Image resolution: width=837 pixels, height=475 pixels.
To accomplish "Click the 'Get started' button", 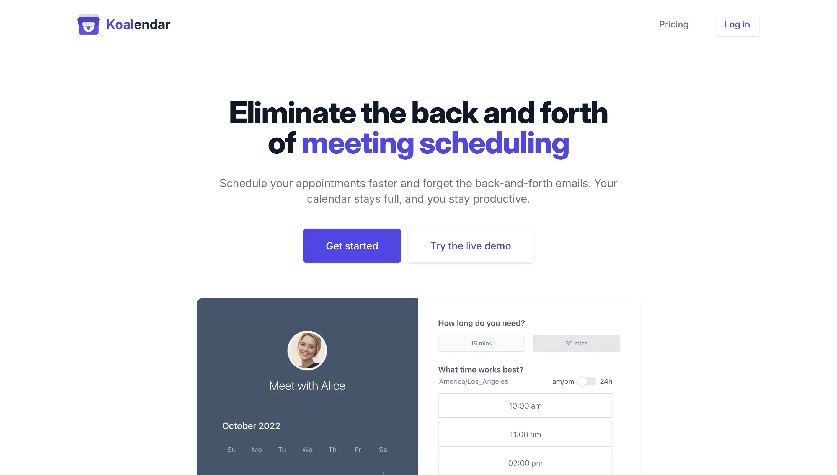I will tap(352, 246).
